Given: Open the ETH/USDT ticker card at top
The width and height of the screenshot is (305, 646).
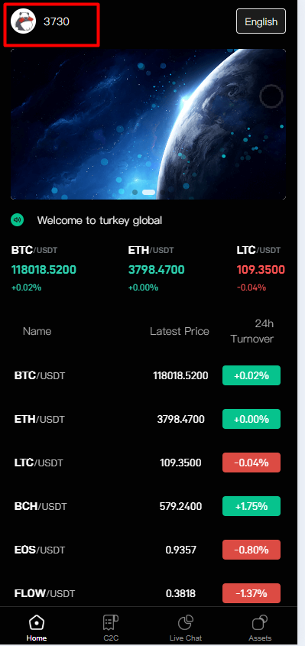Looking at the screenshot, I should coord(156,268).
